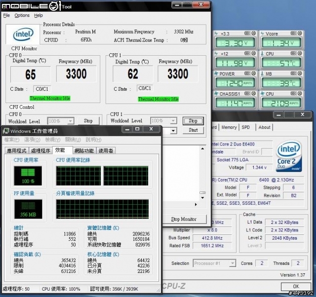316x297 pixels.
Task: Switch to the 處理程序 tab
Action: point(40,151)
